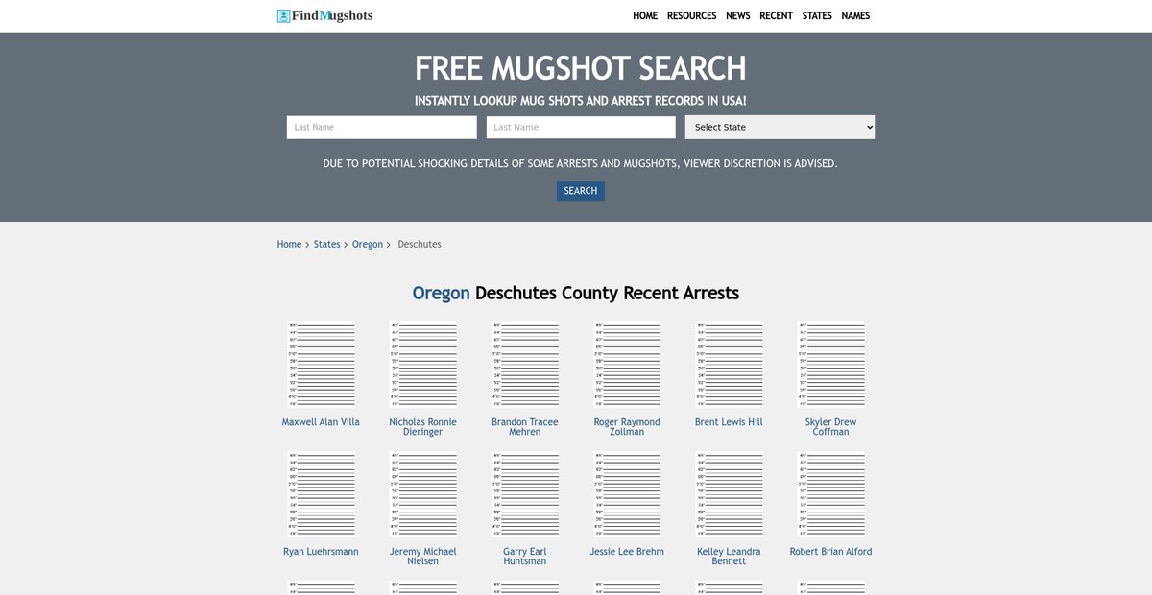Image resolution: width=1152 pixels, height=595 pixels.
Task: Click the Jeremy Michael Nielsen name link
Action: [x=422, y=557]
